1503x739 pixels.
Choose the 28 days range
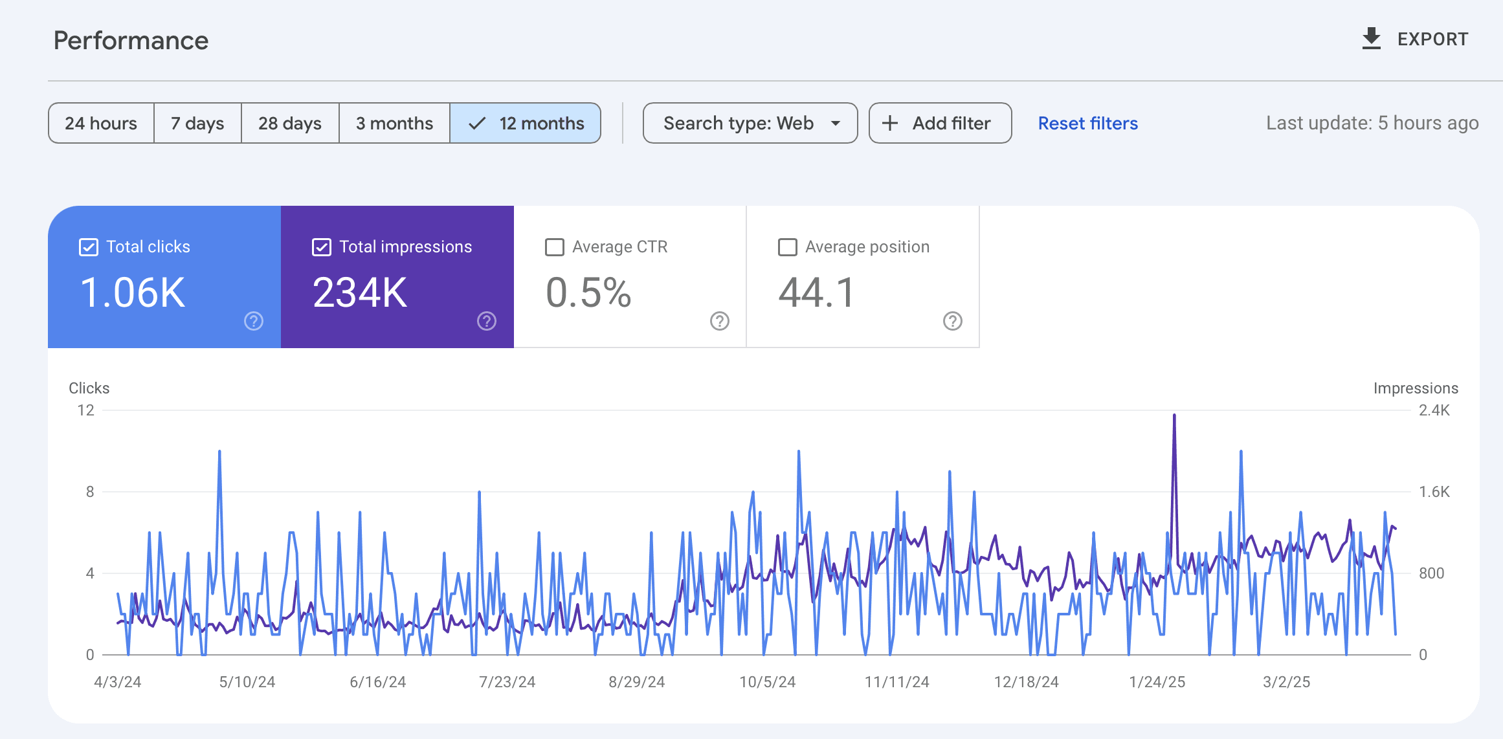point(290,123)
